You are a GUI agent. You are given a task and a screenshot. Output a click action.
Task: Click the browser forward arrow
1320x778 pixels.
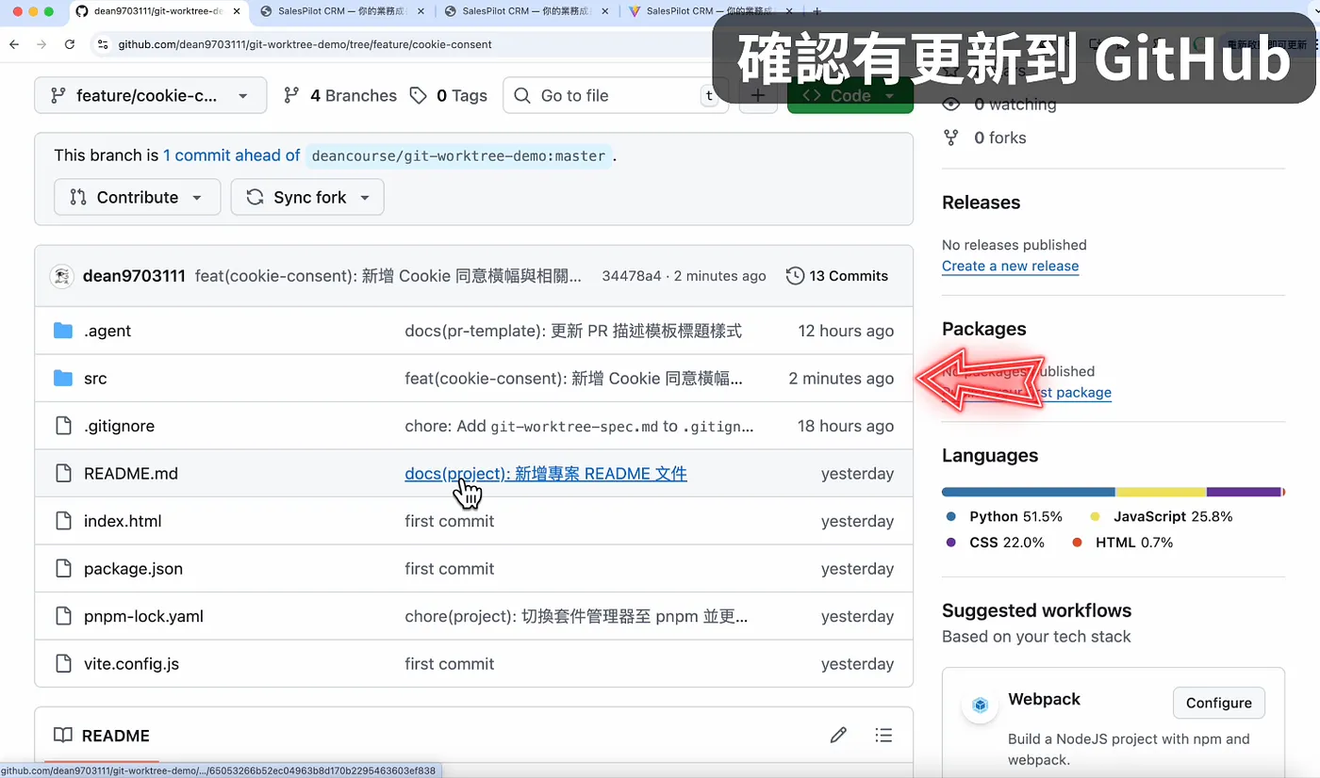(x=41, y=44)
